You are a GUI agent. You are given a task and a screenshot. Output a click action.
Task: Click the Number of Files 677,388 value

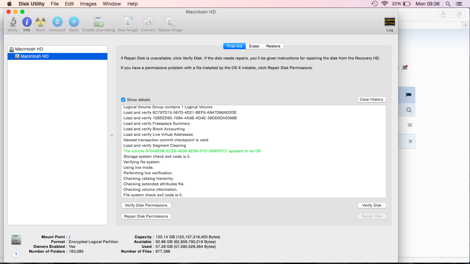coord(163,251)
